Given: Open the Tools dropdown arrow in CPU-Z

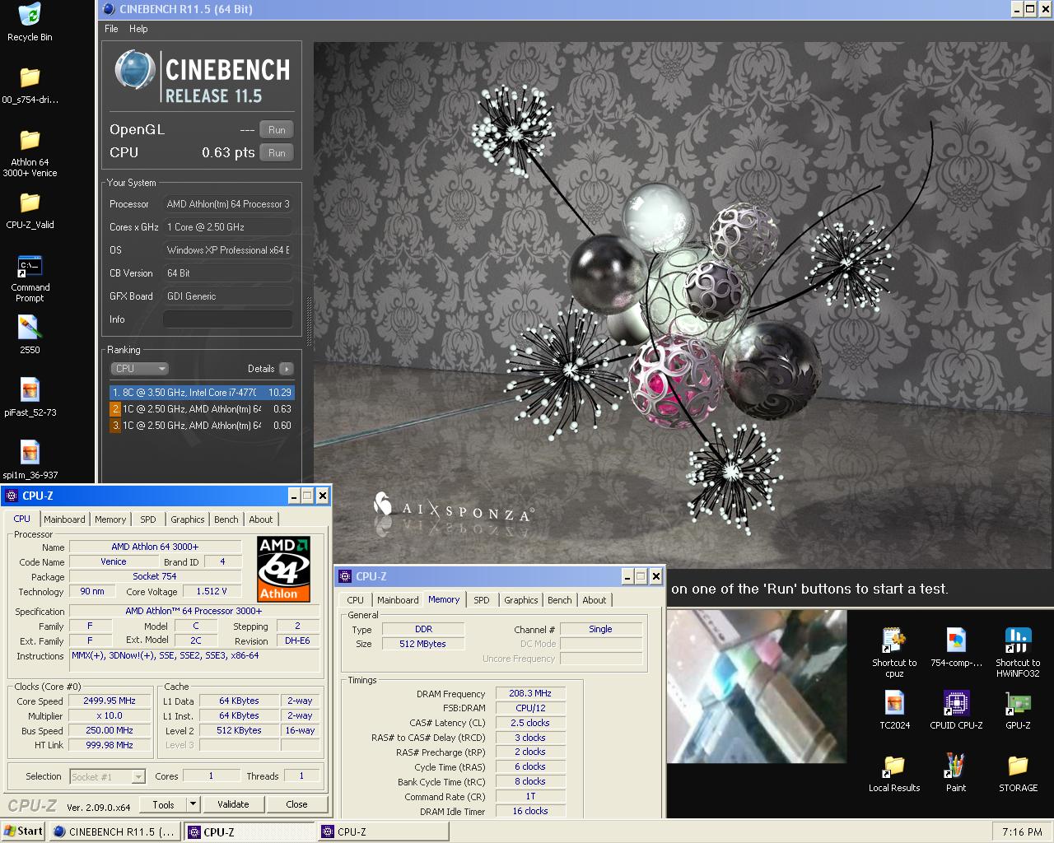Looking at the screenshot, I should (x=194, y=804).
